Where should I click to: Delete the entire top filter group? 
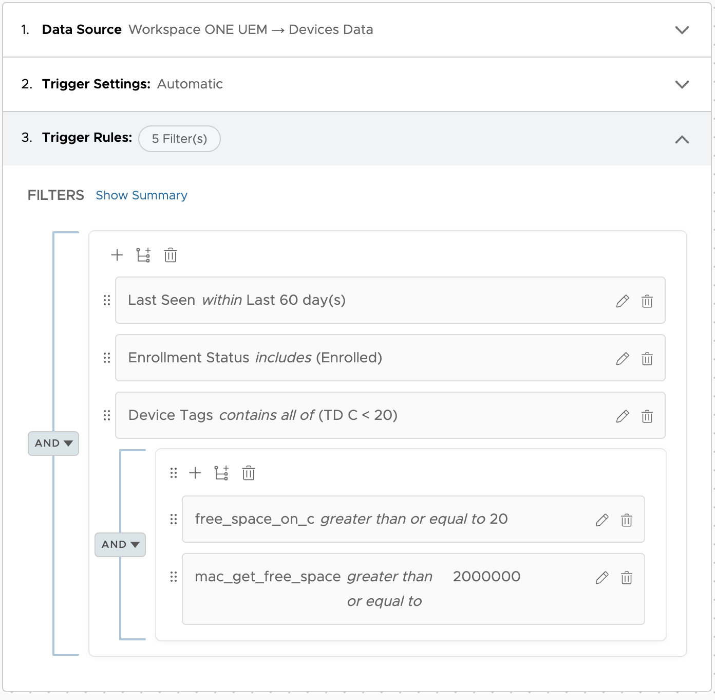(x=170, y=255)
